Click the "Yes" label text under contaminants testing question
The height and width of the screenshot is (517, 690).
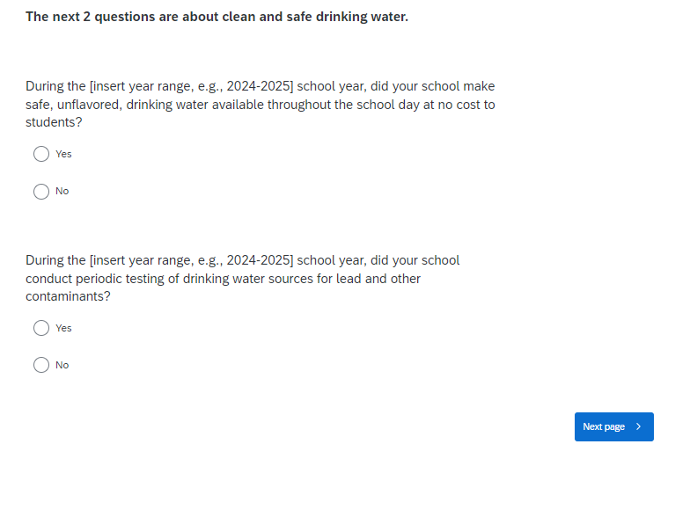pos(63,328)
